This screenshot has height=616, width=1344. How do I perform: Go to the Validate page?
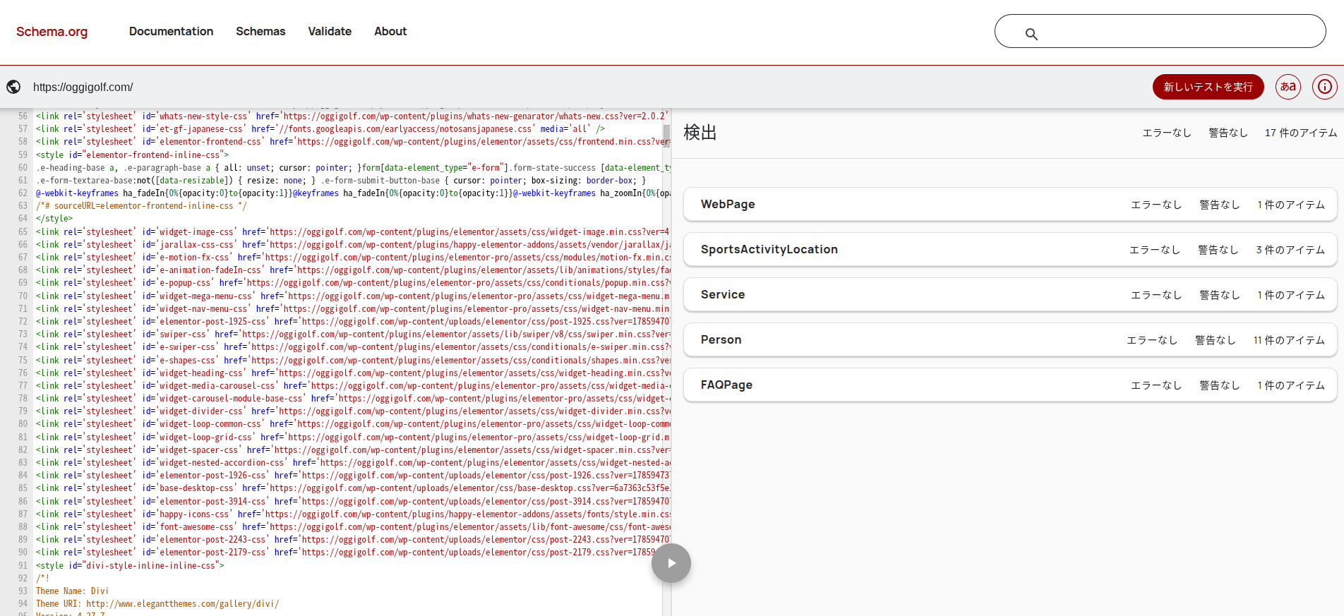(330, 32)
